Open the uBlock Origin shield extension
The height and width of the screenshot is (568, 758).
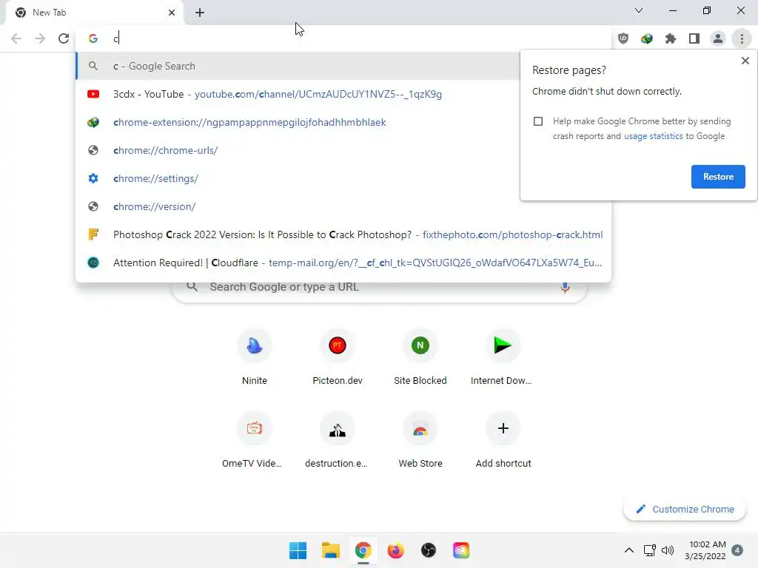623,38
